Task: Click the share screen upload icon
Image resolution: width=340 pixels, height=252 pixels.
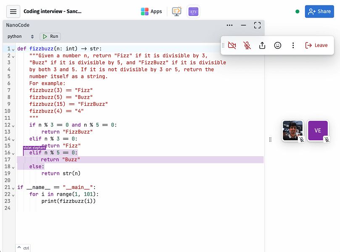Action: coord(262,45)
